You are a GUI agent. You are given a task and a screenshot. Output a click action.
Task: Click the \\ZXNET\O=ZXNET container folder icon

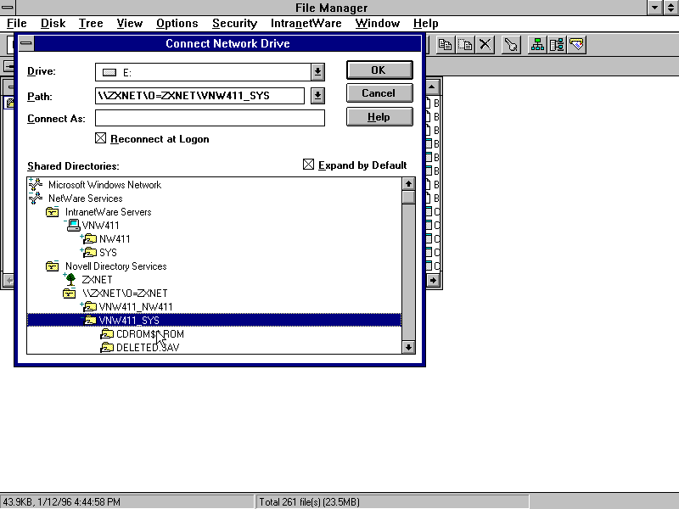[69, 294]
